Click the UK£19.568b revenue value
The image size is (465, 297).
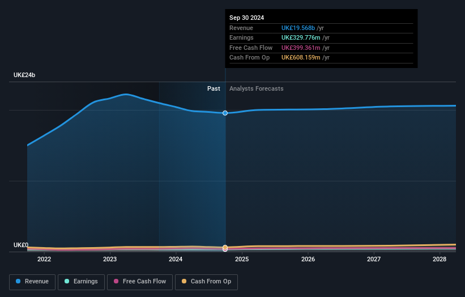[x=298, y=28]
